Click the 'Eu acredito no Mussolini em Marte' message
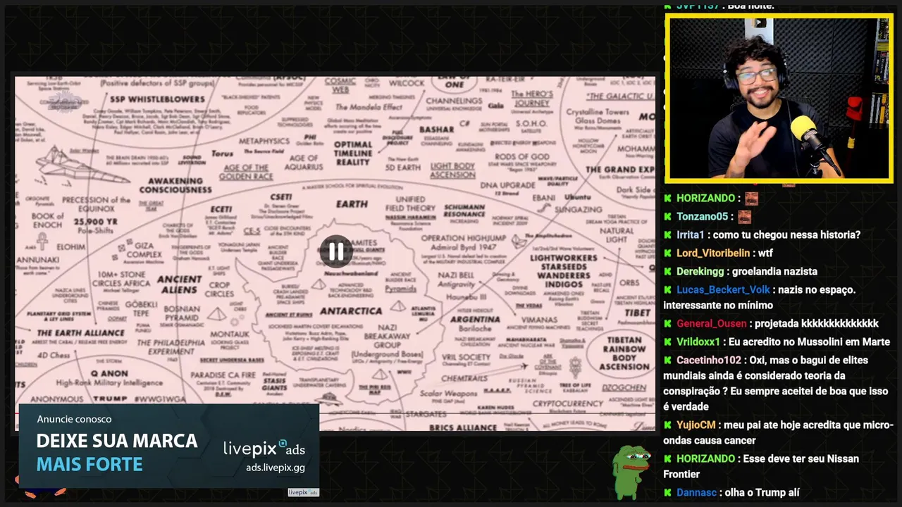The width and height of the screenshot is (902, 507). pyautogui.click(x=810, y=342)
